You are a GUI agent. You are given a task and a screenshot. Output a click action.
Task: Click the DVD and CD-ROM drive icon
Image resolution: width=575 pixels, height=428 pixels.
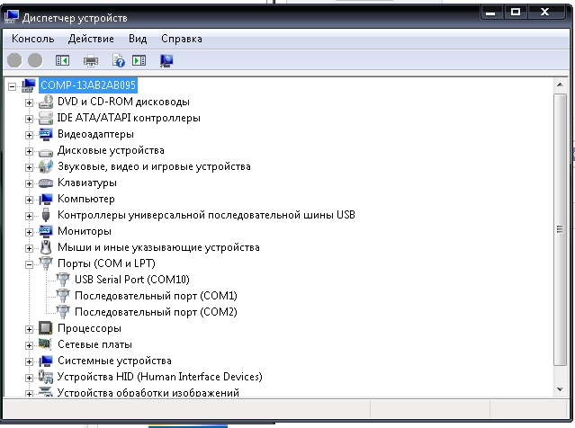point(46,102)
